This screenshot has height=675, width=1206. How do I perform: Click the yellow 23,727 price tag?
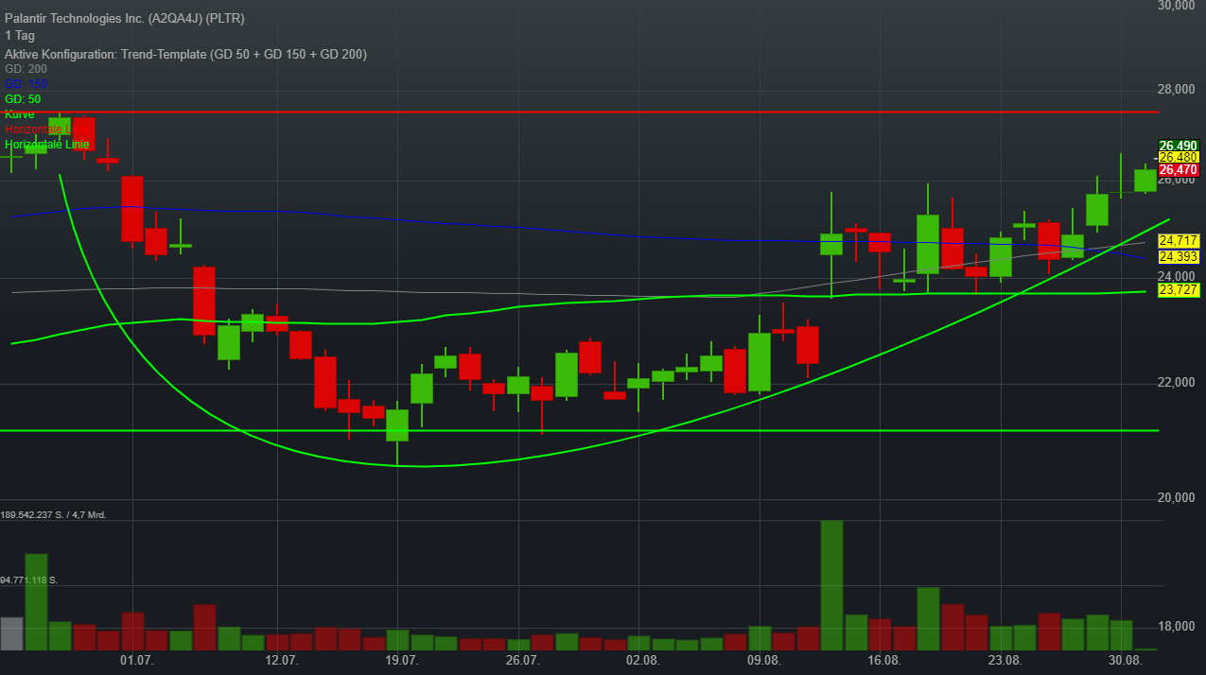click(1179, 291)
